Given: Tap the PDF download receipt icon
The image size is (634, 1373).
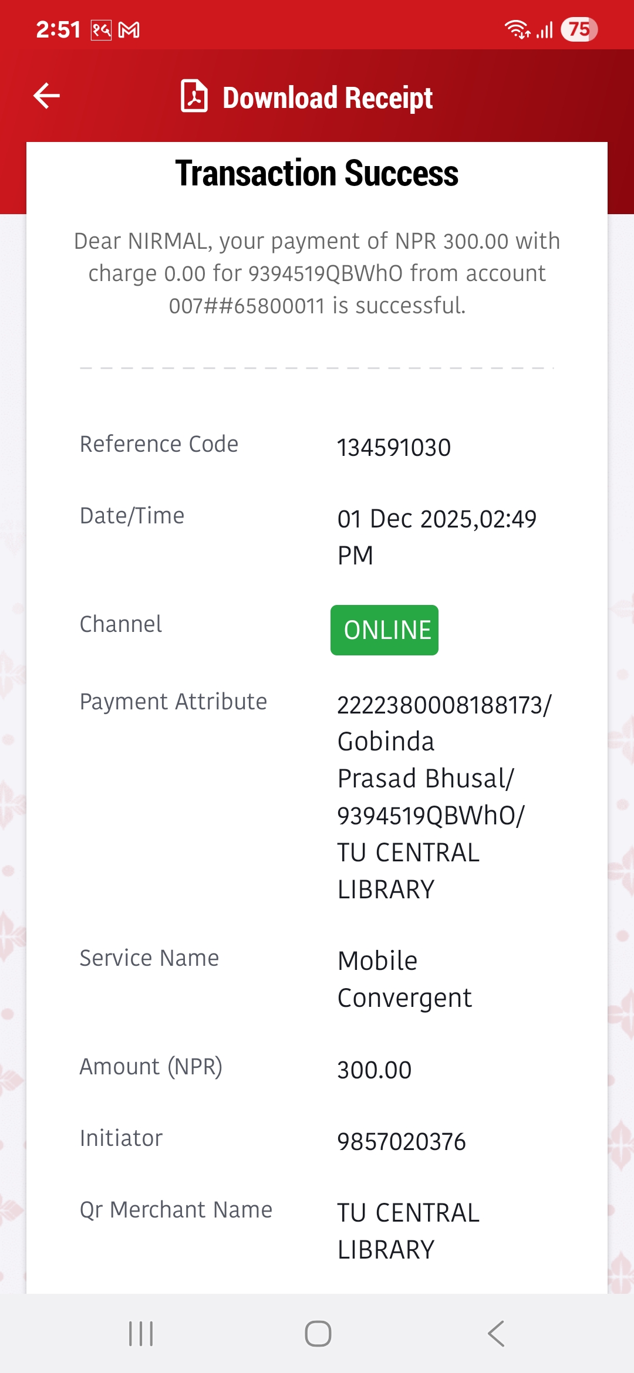Looking at the screenshot, I should point(194,96).
